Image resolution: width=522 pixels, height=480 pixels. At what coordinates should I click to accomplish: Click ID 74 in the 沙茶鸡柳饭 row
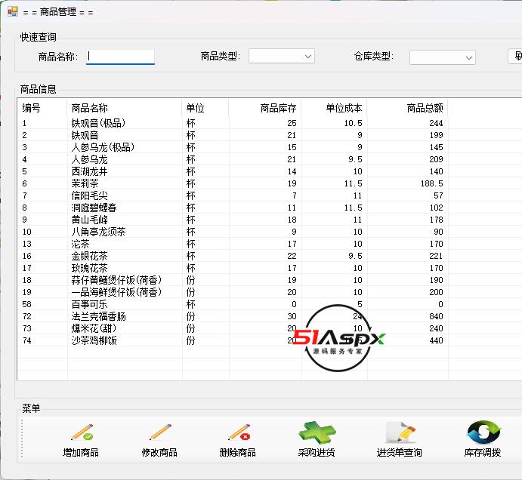(x=27, y=340)
